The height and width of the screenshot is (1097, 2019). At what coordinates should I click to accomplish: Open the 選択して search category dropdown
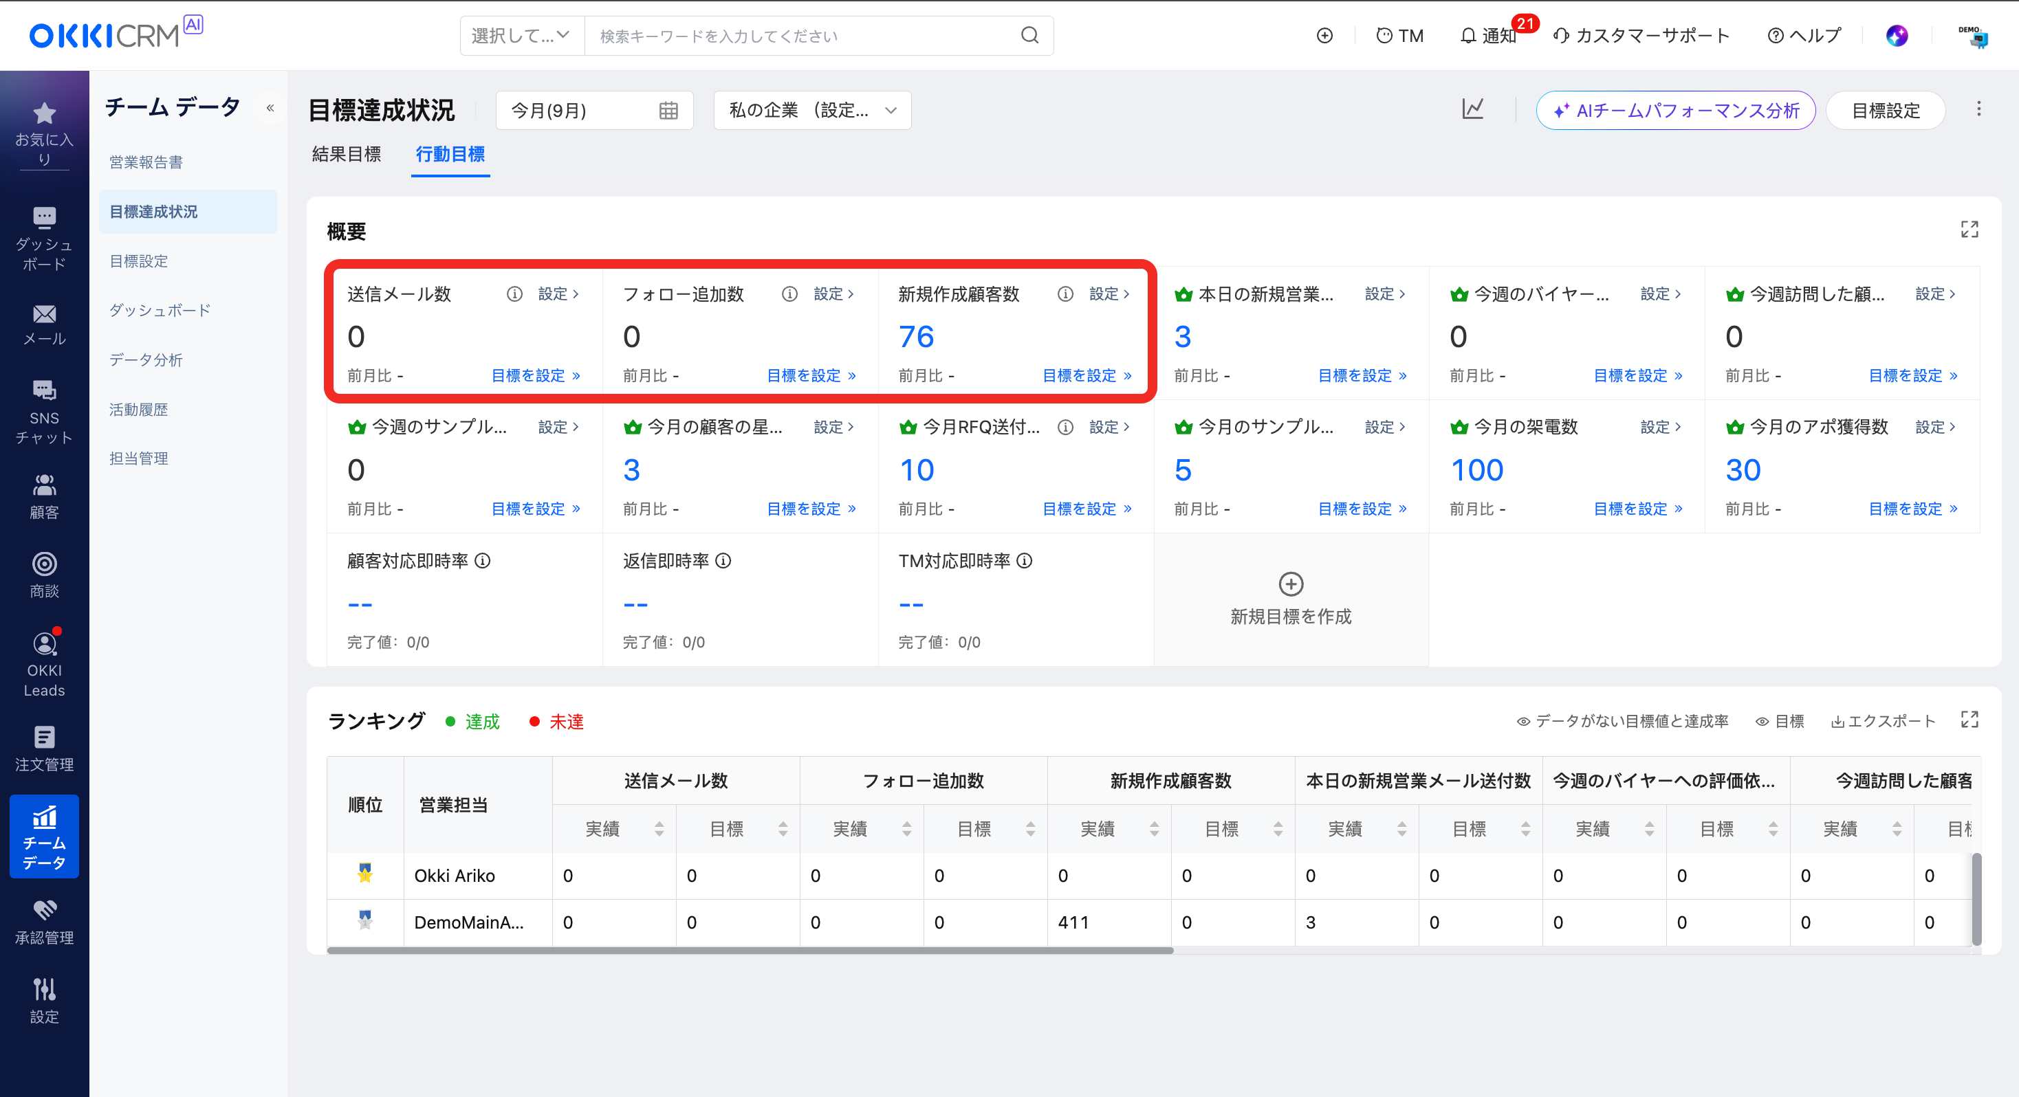pos(521,36)
